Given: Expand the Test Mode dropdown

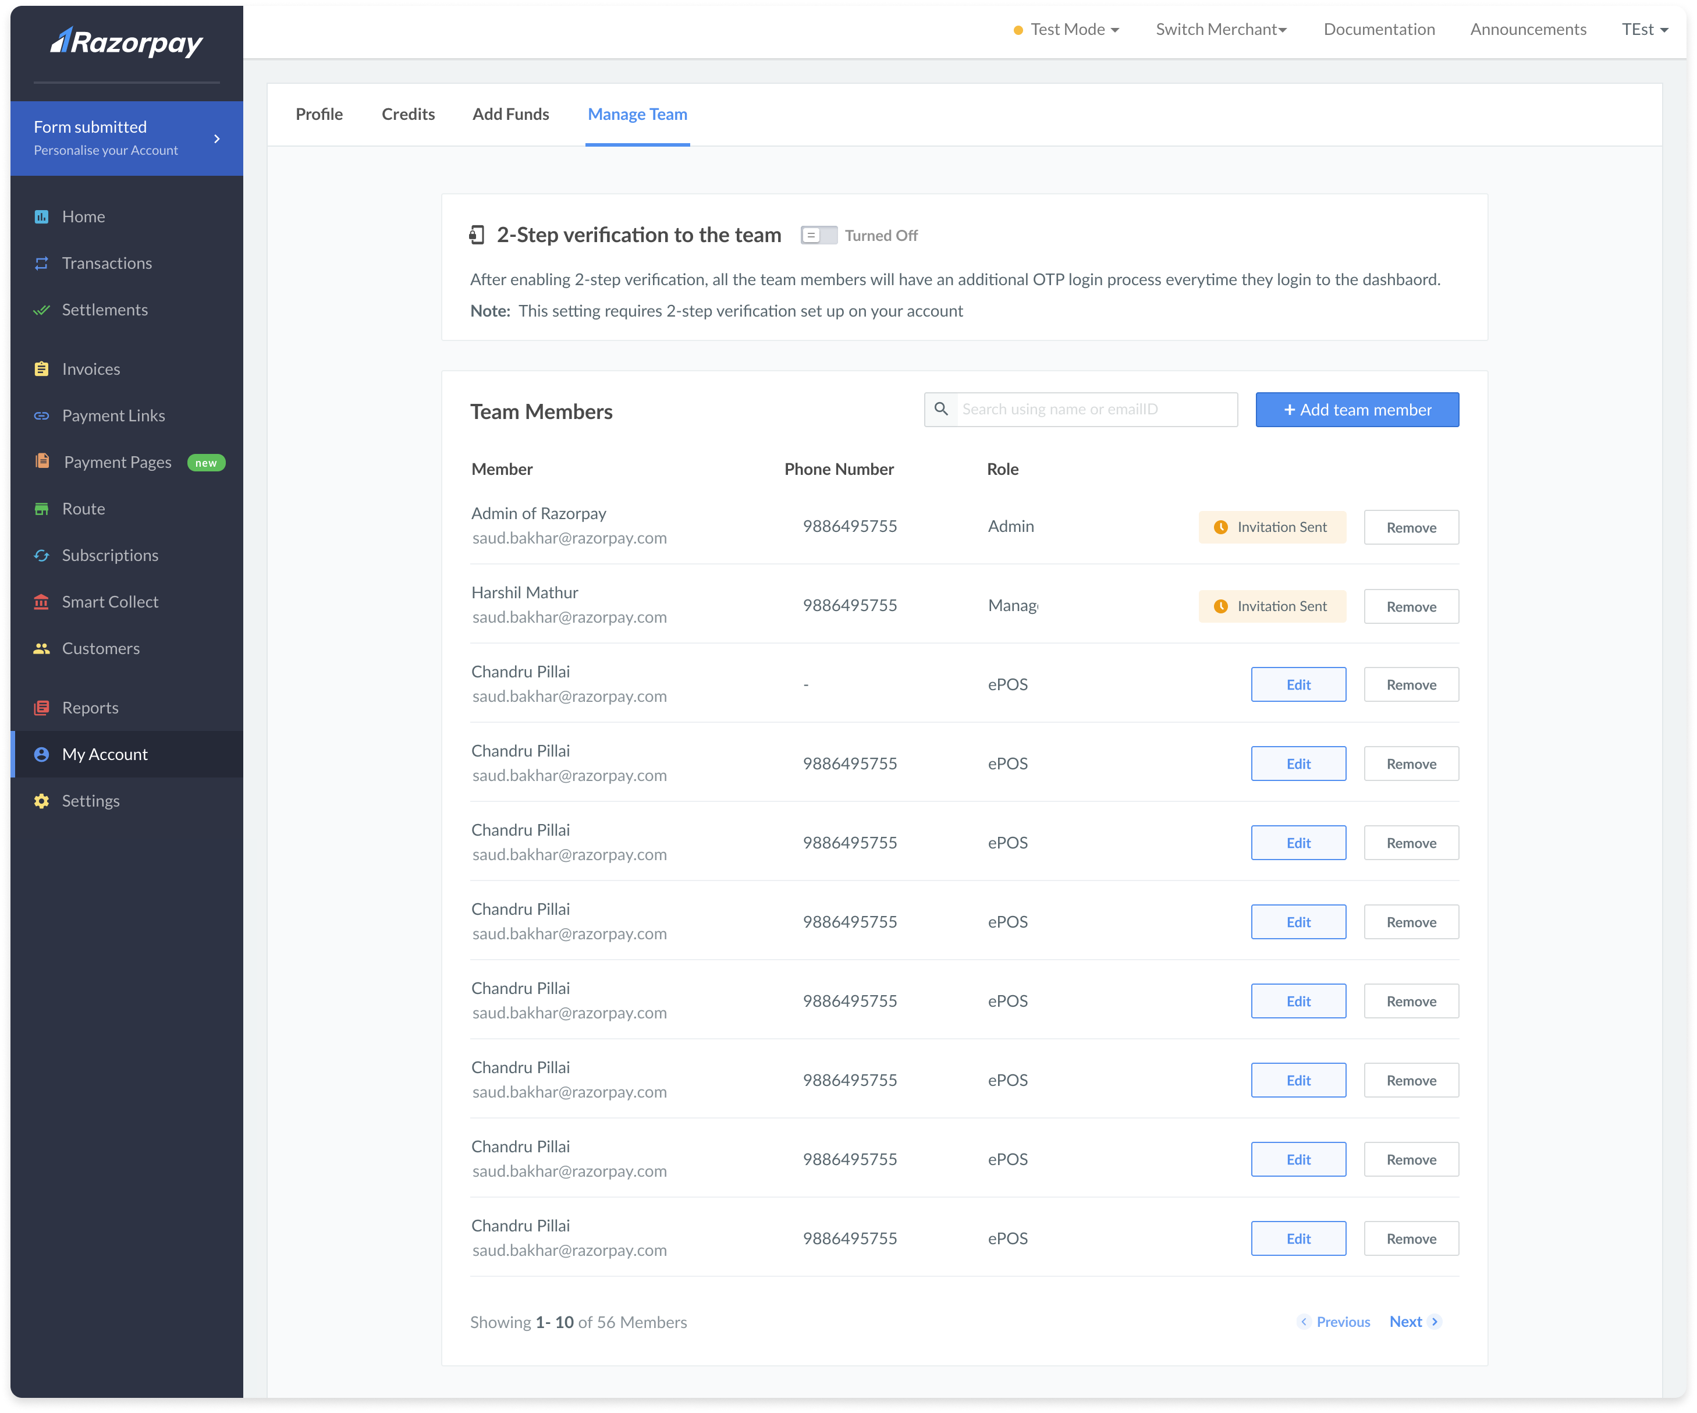Looking at the screenshot, I should (1067, 30).
